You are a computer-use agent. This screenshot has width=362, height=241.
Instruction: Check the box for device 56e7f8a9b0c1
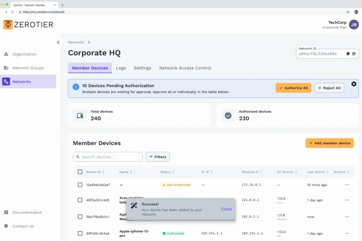(80, 217)
